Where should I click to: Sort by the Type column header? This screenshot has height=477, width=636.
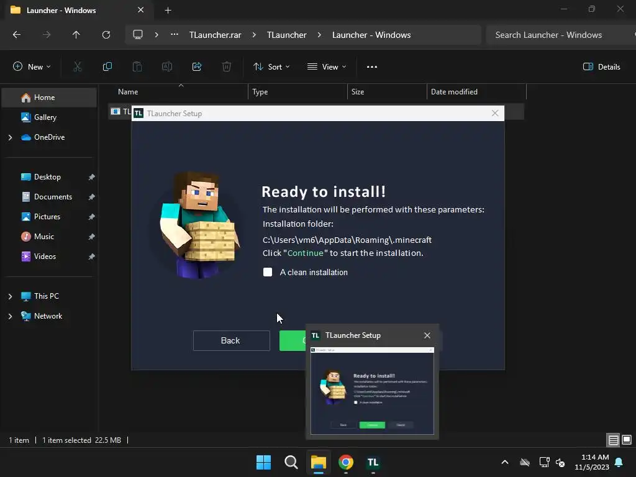(298, 92)
